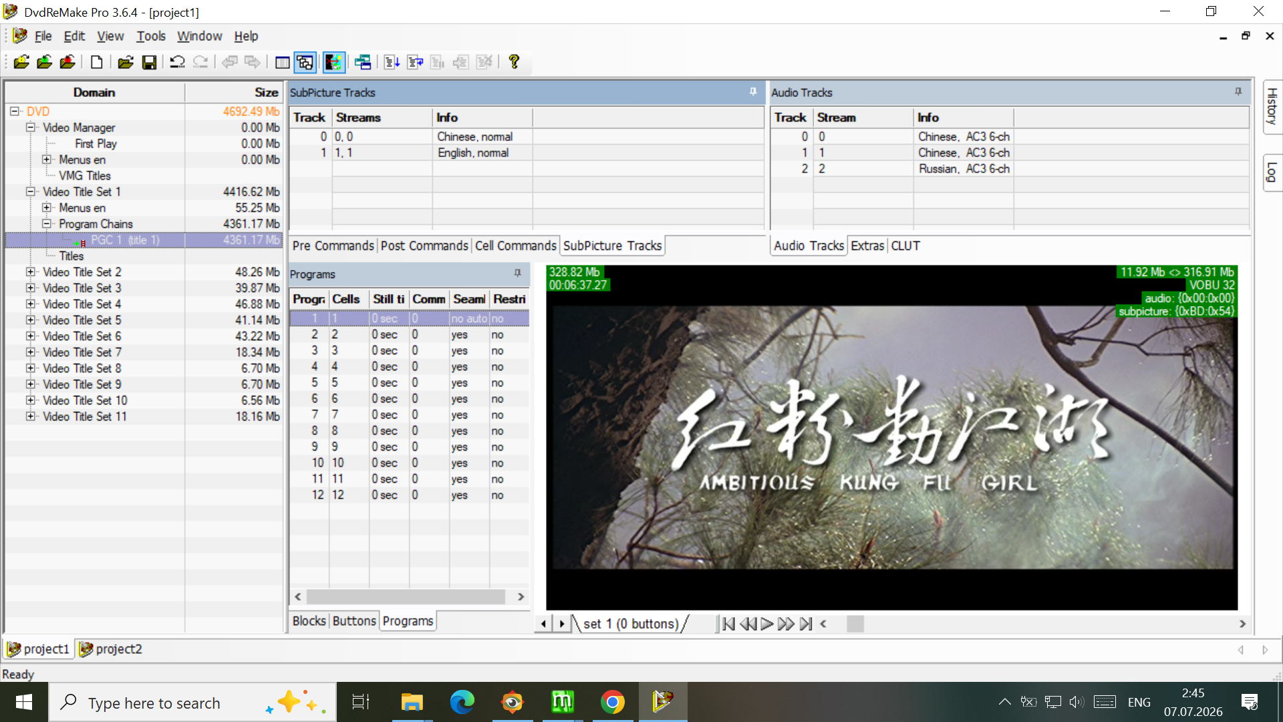Viewport: 1283px width, 722px height.
Task: Expand Video Title Set 2
Action: point(31,271)
